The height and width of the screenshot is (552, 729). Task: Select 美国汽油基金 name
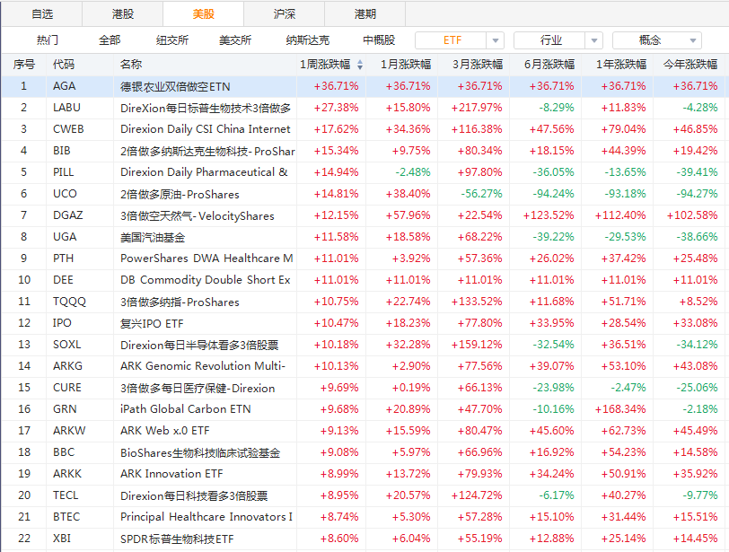coord(153,238)
